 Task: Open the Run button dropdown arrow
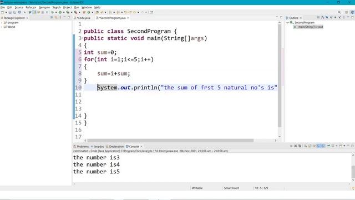click(64, 12)
